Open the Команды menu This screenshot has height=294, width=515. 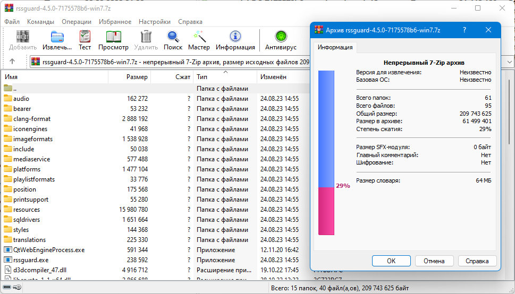click(40, 22)
